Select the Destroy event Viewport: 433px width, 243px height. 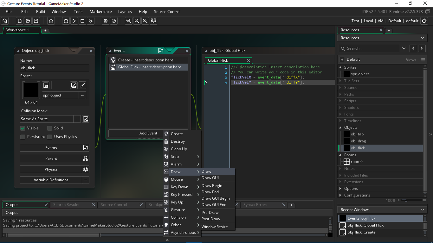[182, 141]
